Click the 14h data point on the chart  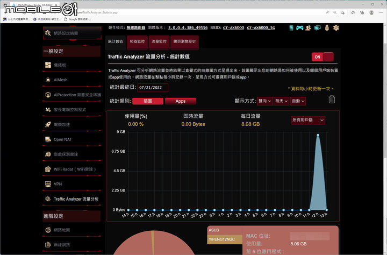tap(128, 210)
